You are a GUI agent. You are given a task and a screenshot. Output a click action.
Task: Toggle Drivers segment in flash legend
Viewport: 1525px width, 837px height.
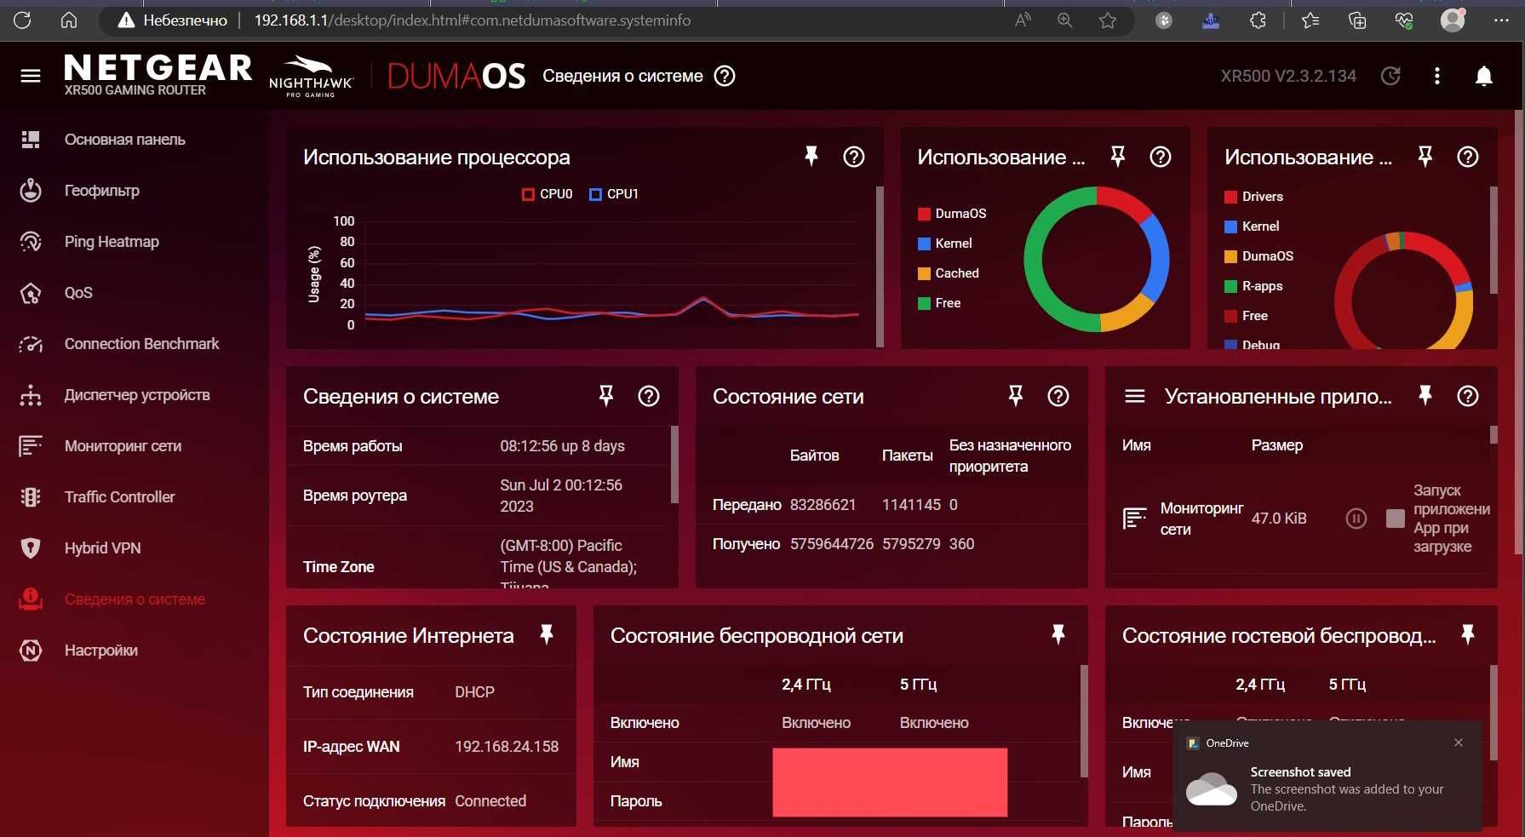[1253, 197]
